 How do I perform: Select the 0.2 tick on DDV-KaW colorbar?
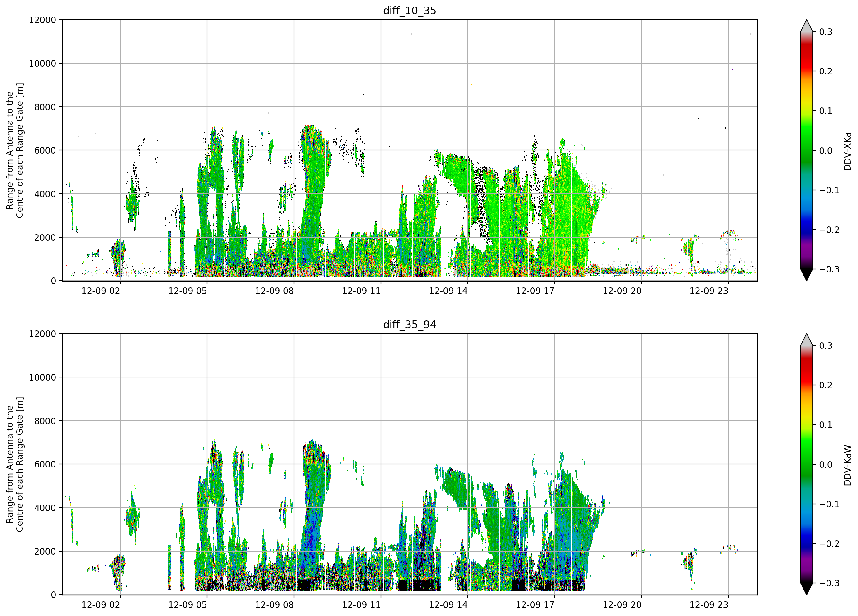click(x=826, y=386)
